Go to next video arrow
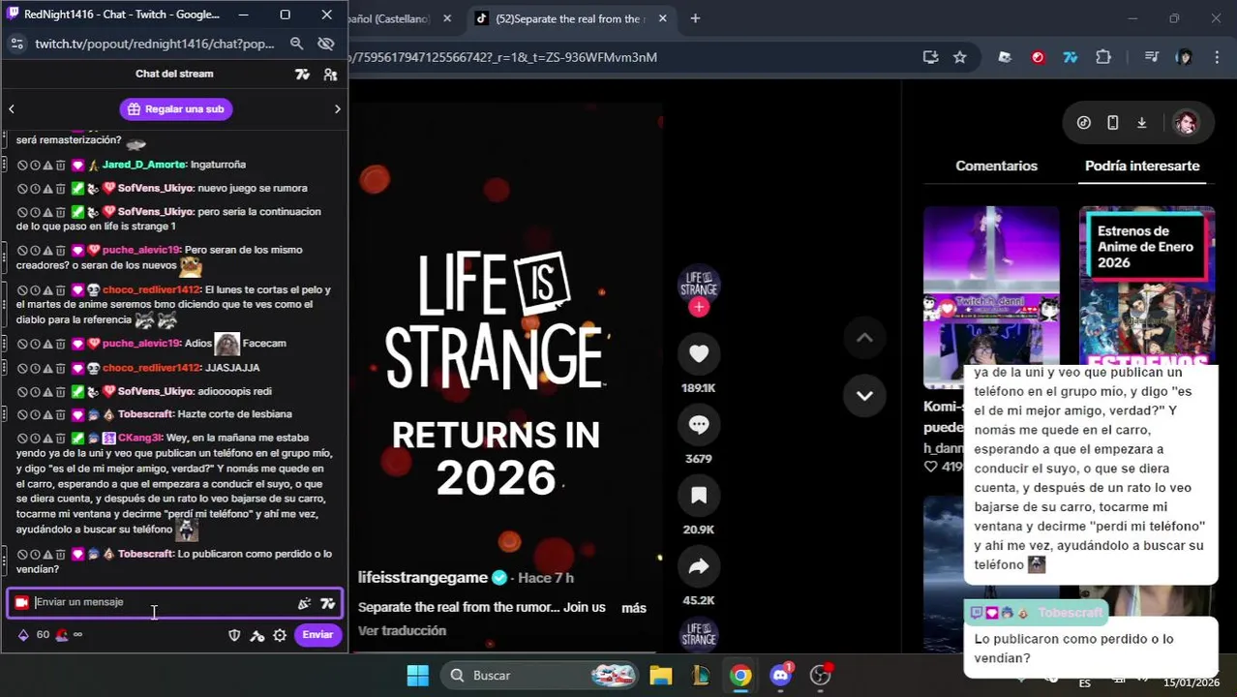This screenshot has width=1237, height=697. (x=864, y=395)
